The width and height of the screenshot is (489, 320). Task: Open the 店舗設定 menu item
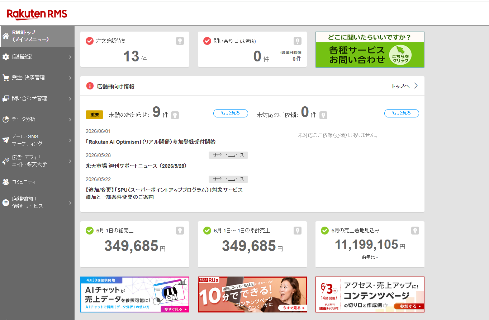pos(37,57)
